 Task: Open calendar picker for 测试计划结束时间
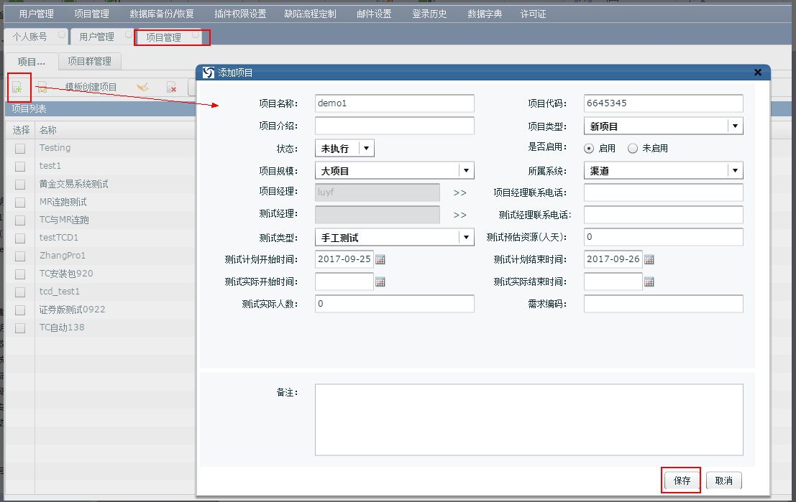650,259
